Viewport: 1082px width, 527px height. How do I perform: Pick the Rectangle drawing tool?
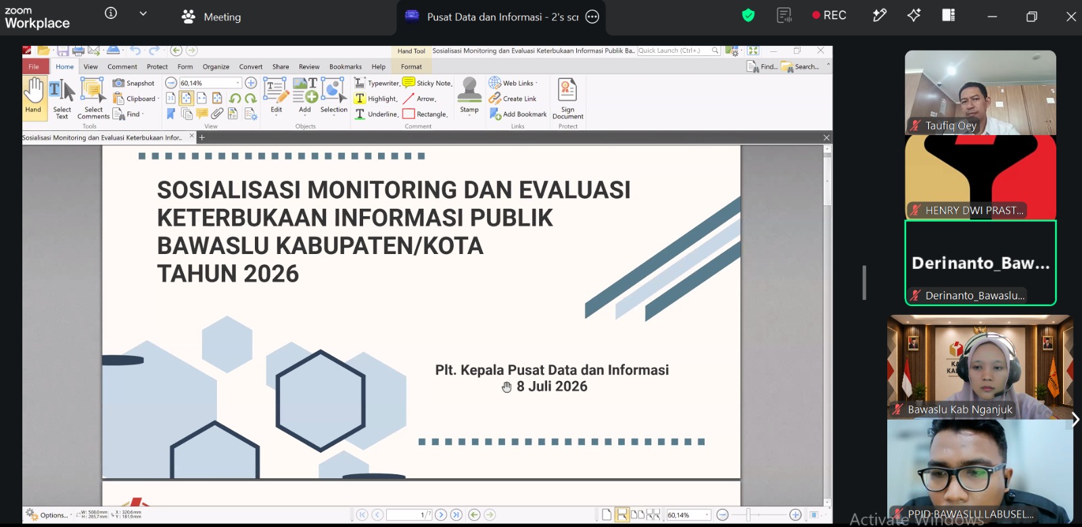coord(425,114)
